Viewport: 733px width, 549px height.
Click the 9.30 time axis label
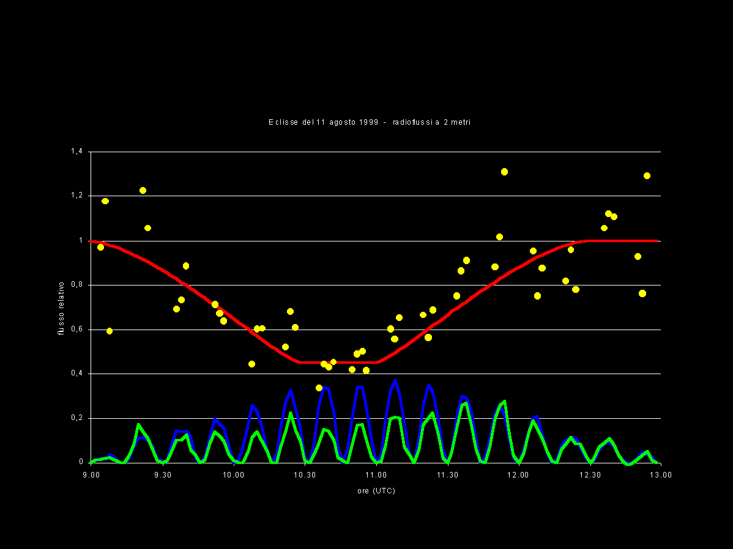click(163, 475)
